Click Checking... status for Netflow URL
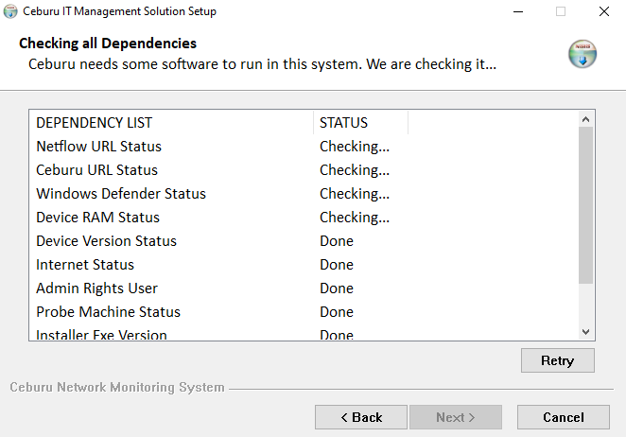The image size is (626, 437). [x=354, y=147]
